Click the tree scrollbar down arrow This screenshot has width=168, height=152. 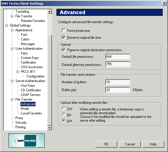tap(50, 128)
